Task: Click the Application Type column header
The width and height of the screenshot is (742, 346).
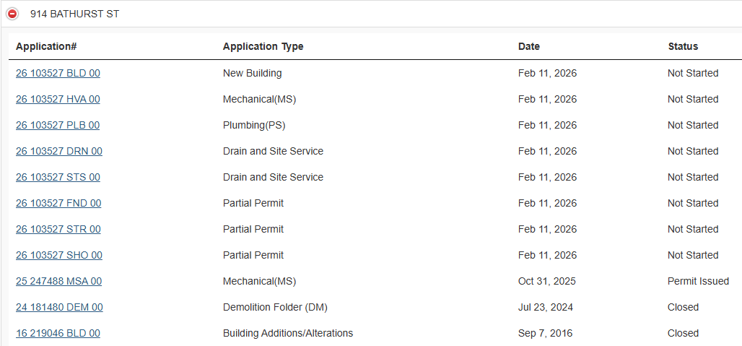Action: tap(263, 46)
